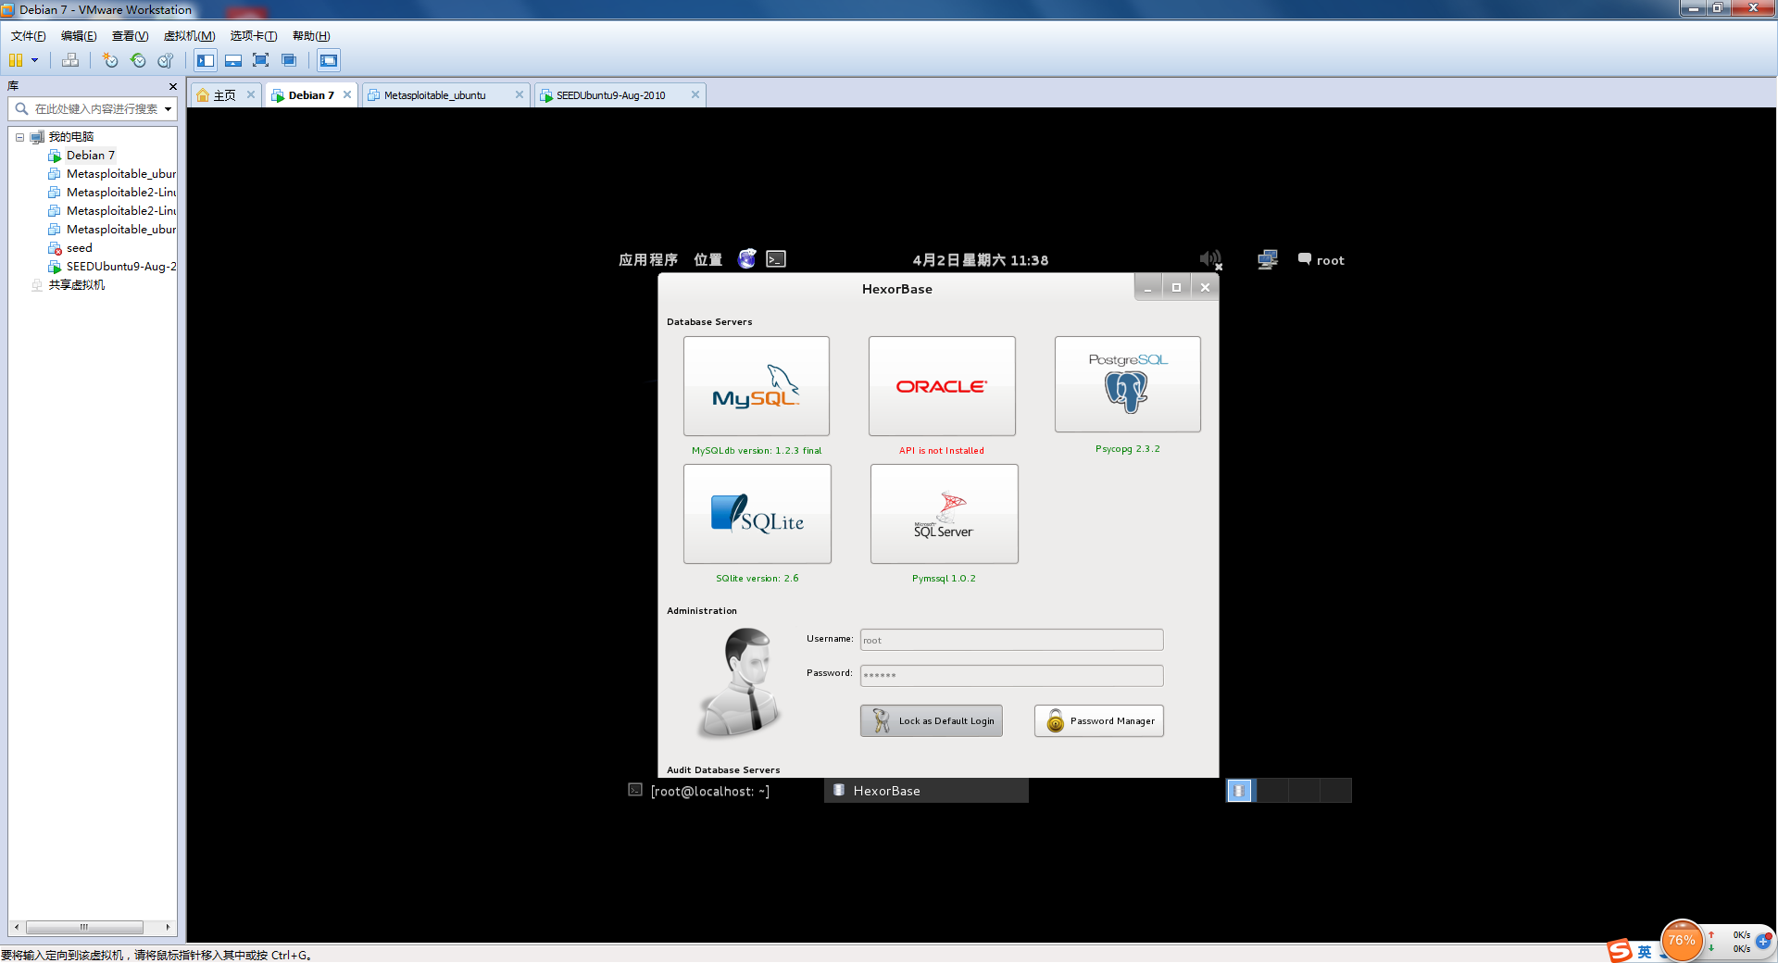Open the 查看(V) menu

(130, 36)
